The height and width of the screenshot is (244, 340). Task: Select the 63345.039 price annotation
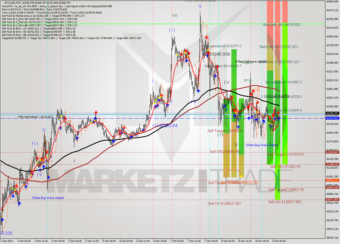pos(219,54)
